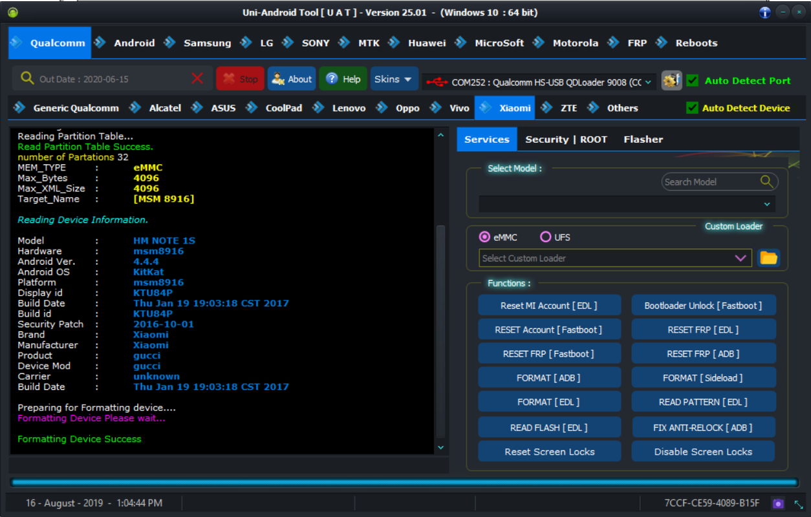Open the ASUS brand tab
The height and width of the screenshot is (517, 811).
(x=223, y=108)
